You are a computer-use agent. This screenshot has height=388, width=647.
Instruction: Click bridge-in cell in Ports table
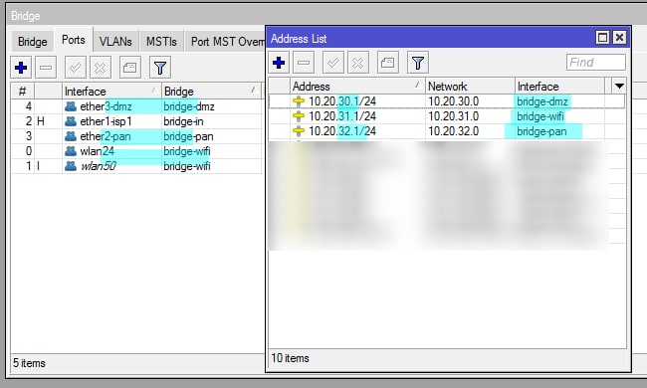pos(183,121)
